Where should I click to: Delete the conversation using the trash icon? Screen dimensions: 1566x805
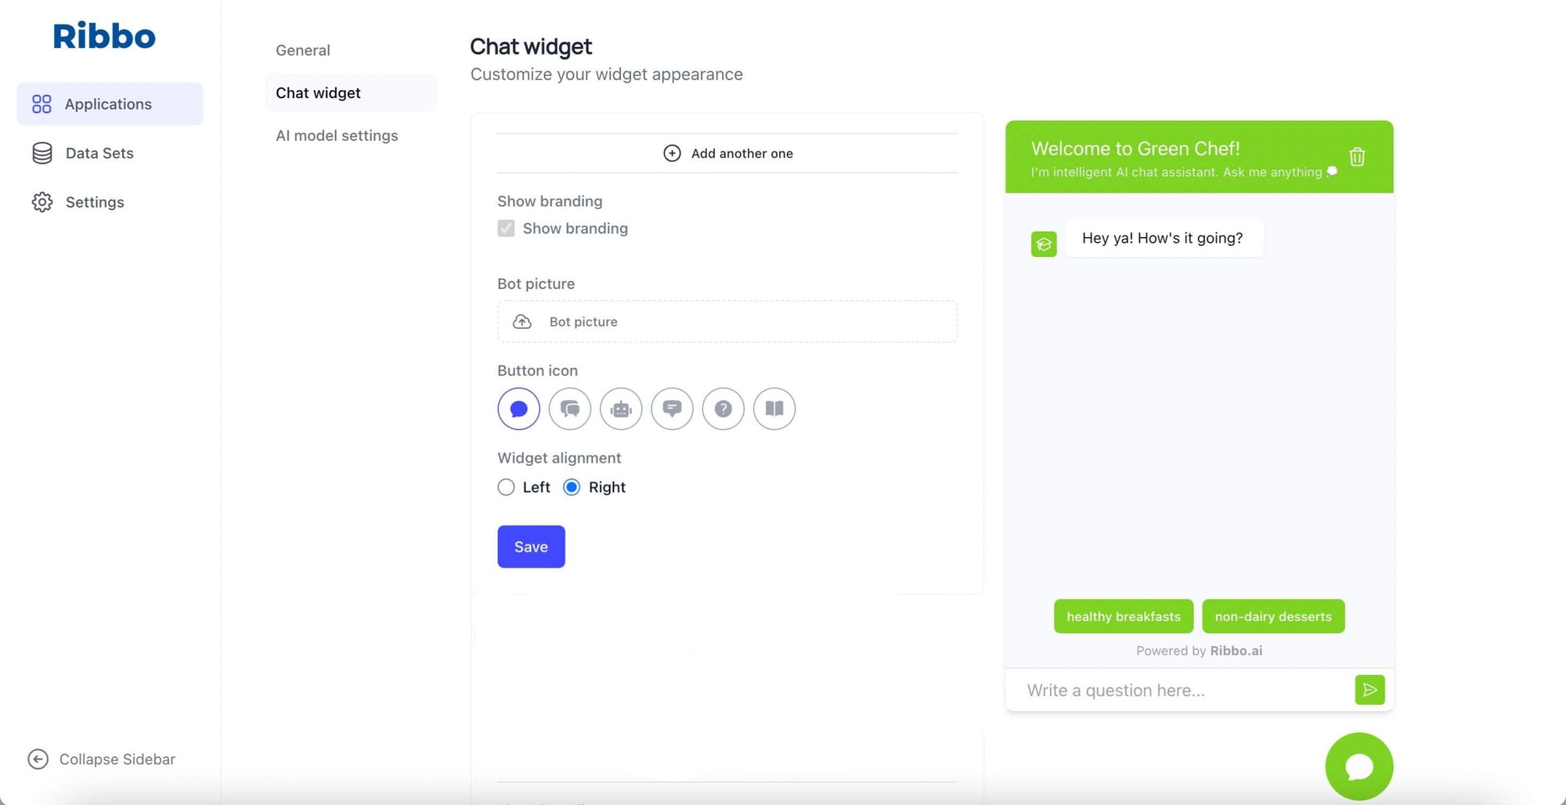[x=1357, y=156]
